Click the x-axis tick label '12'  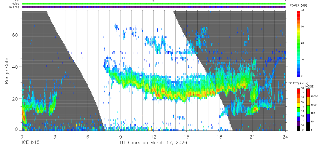[x=153, y=137]
